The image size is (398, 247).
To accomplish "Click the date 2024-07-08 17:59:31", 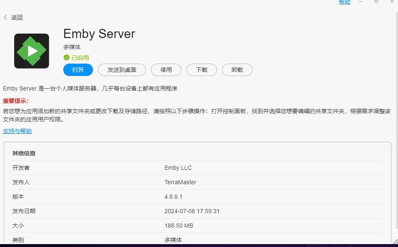I will click(192, 211).
